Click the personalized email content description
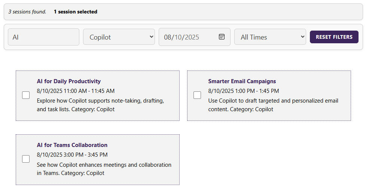 [x=273, y=105]
